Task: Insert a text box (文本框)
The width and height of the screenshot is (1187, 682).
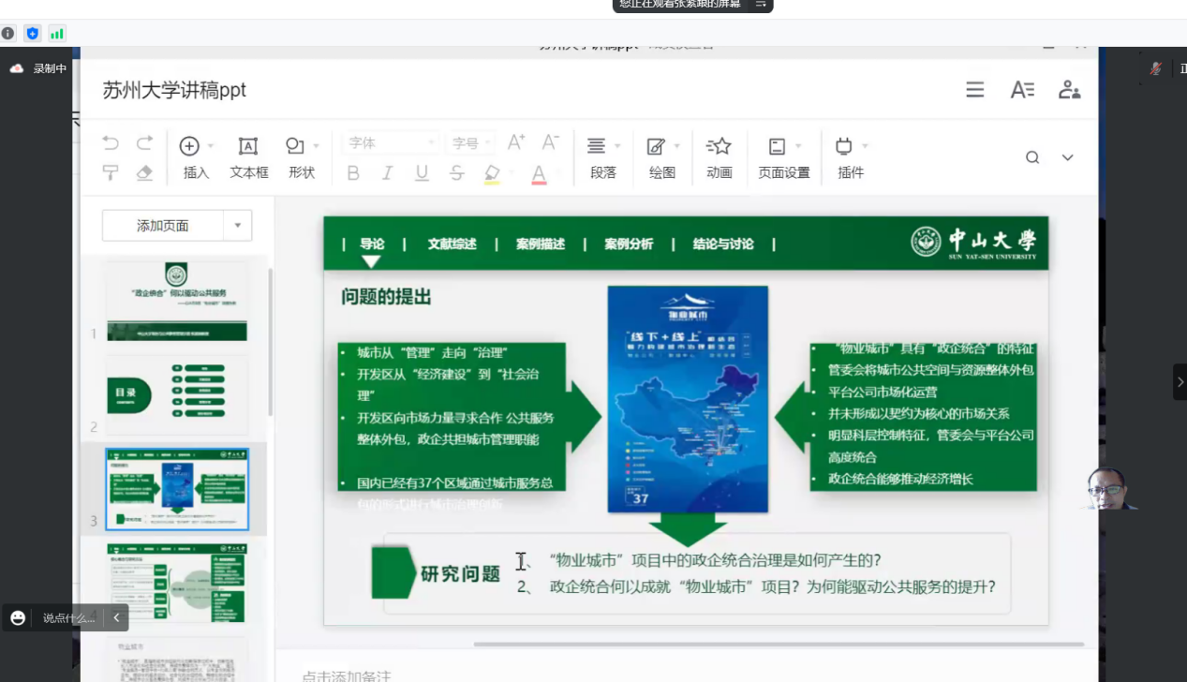Action: coord(248,156)
